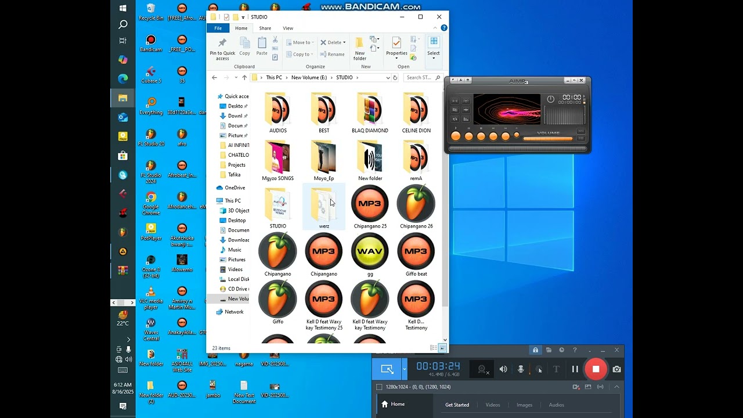Select the gg WAV file
This screenshot has height=418, width=743.
pos(370,255)
